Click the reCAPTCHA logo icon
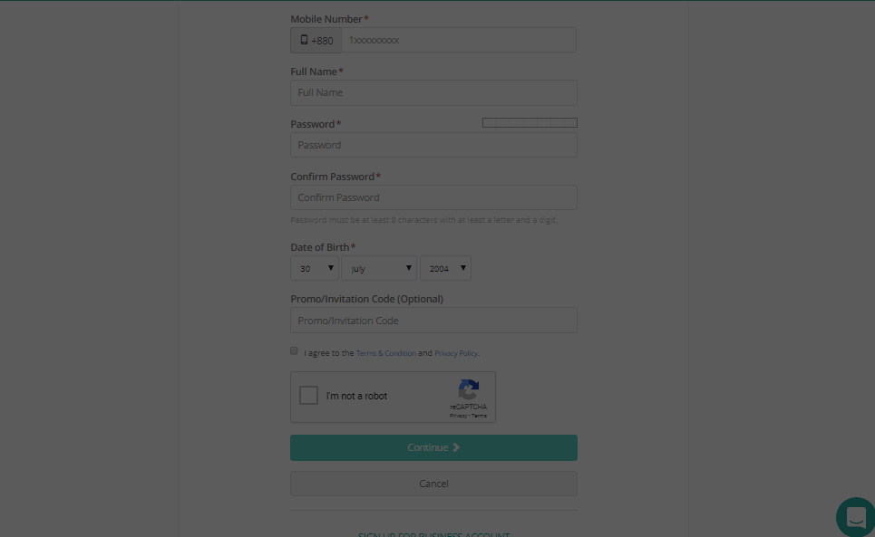Image resolution: width=875 pixels, height=537 pixels. point(468,390)
